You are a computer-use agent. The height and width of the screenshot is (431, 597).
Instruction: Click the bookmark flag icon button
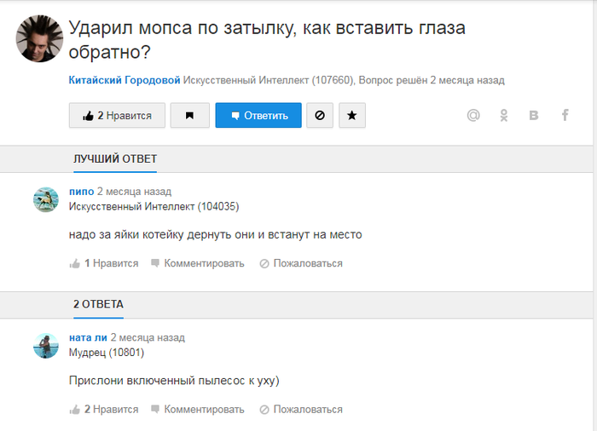tap(189, 116)
